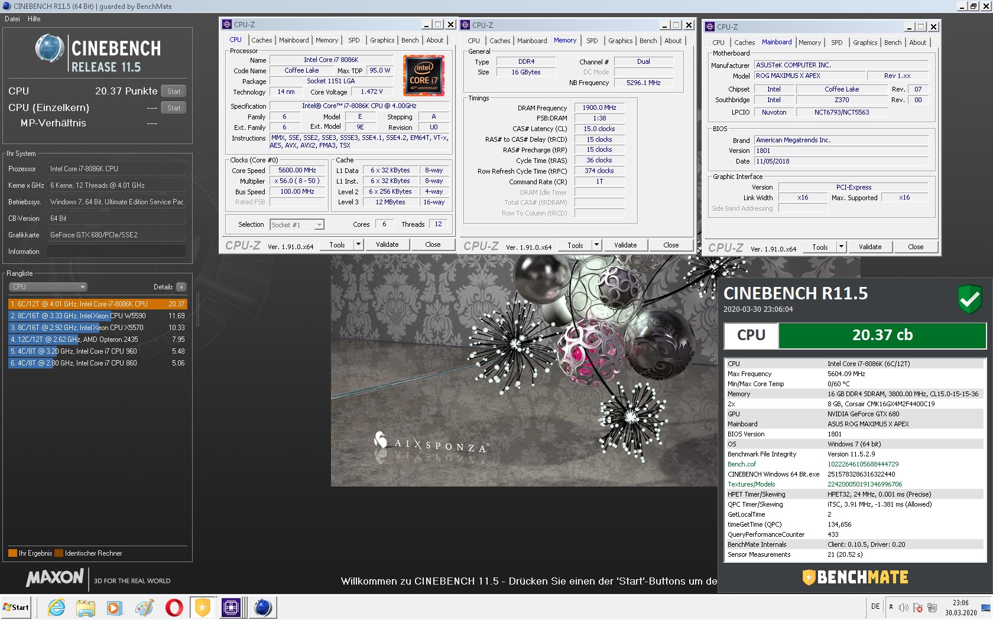
Task: Click the 20.37 cb score bar
Action: click(882, 335)
